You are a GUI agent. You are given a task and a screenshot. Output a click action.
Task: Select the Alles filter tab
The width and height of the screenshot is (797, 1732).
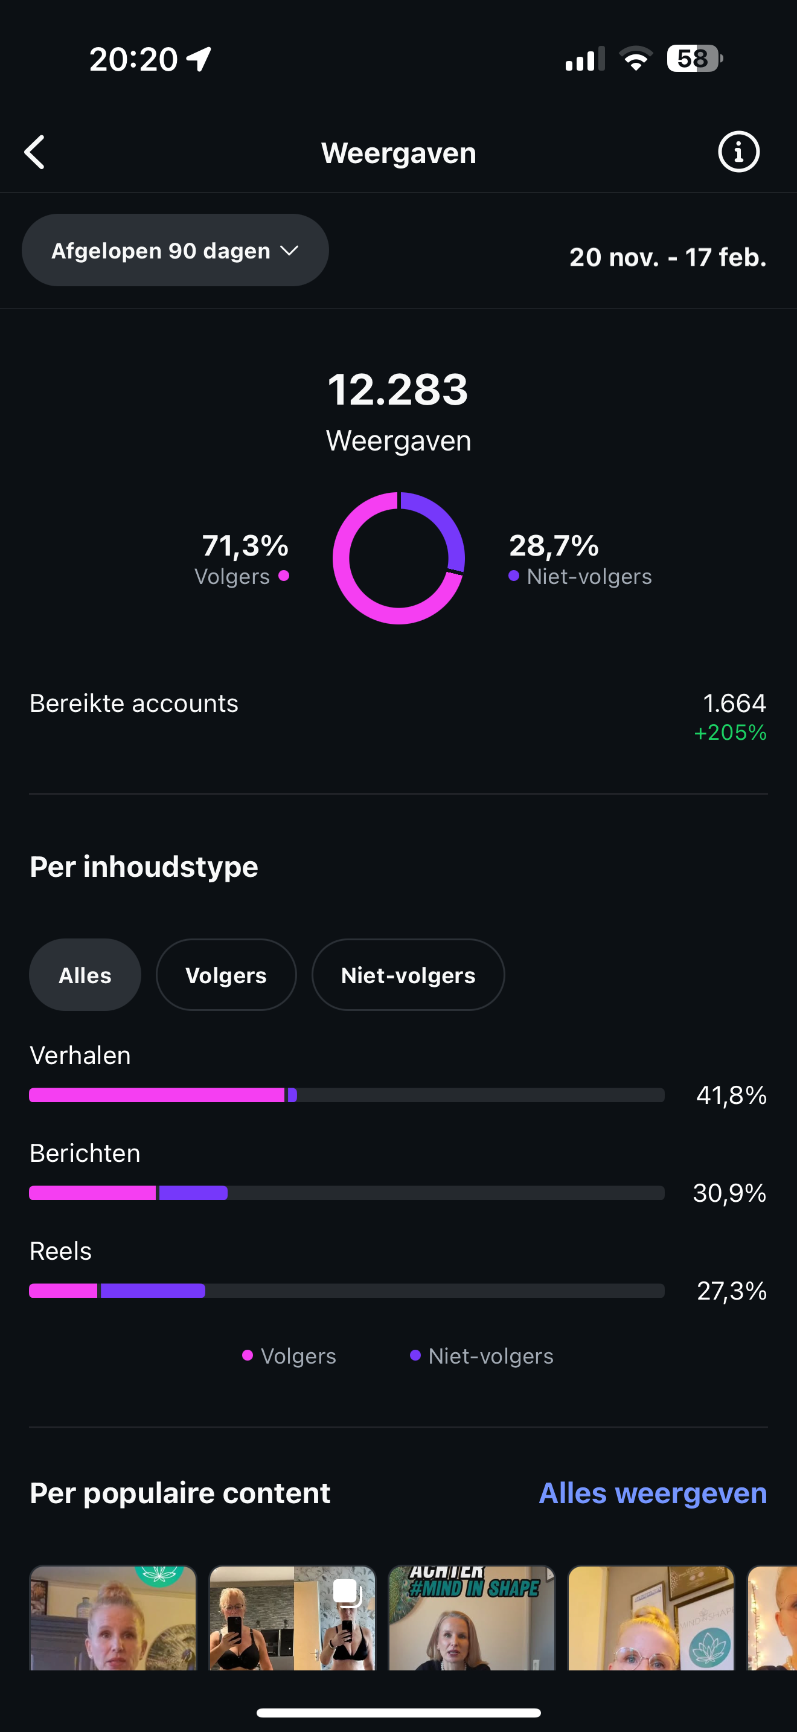click(85, 975)
